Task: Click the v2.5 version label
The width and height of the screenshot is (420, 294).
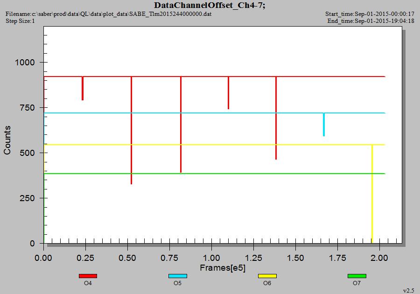Action: click(409, 291)
